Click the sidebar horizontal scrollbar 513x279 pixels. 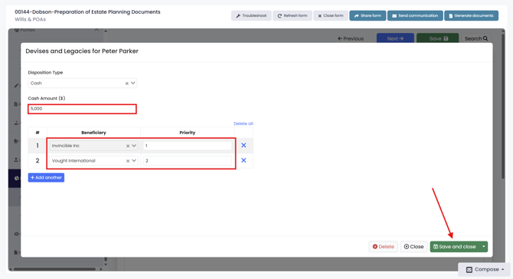[54, 269]
